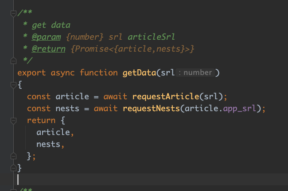Collapse next comment block fold at bottom
Viewport: 288px width, 191px height.
pos(13,190)
